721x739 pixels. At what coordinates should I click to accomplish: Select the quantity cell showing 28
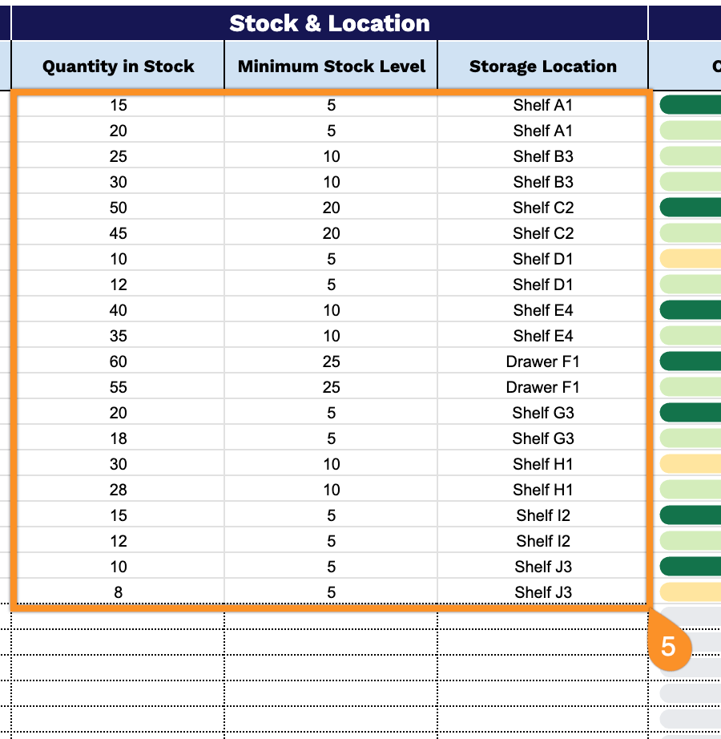[x=118, y=490]
